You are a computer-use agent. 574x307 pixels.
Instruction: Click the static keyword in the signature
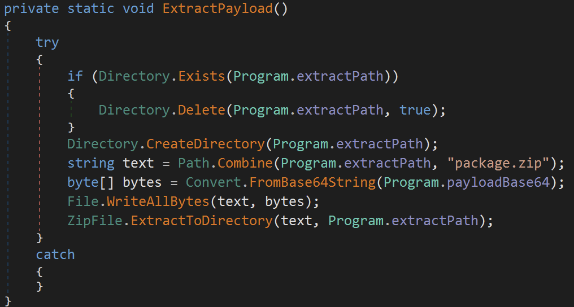91,10
